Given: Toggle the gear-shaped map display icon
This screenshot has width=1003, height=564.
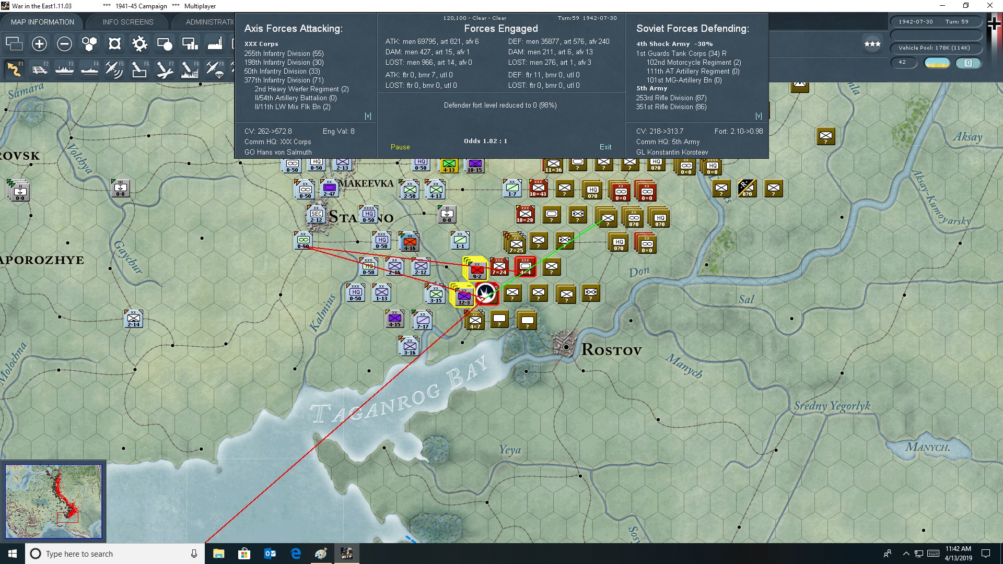Looking at the screenshot, I should pos(139,44).
